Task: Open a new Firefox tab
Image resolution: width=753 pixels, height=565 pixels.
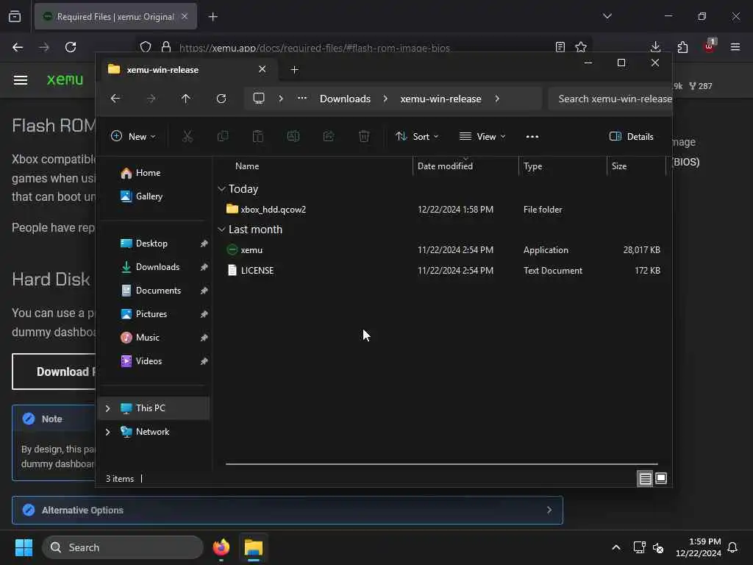Action: point(213,17)
